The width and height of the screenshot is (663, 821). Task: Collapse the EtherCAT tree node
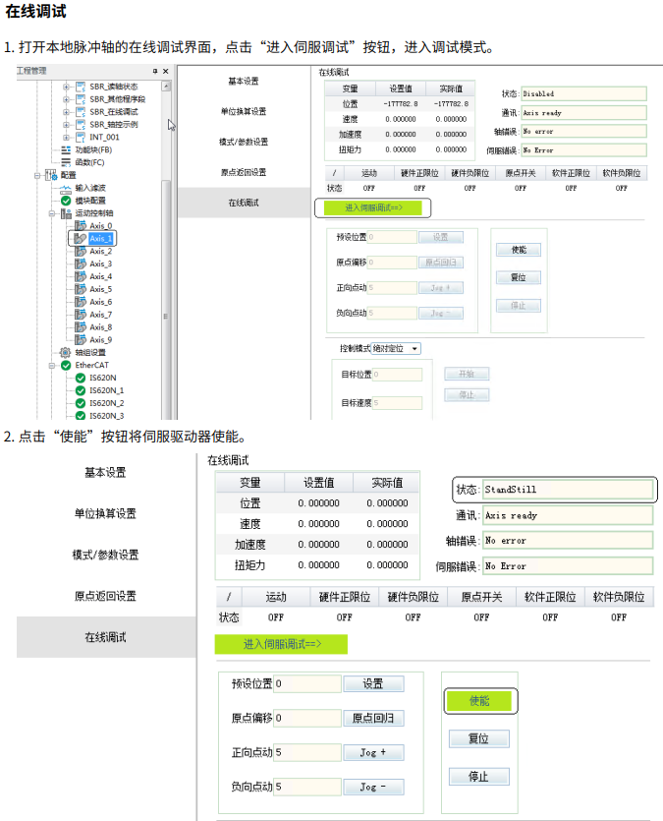tap(52, 366)
